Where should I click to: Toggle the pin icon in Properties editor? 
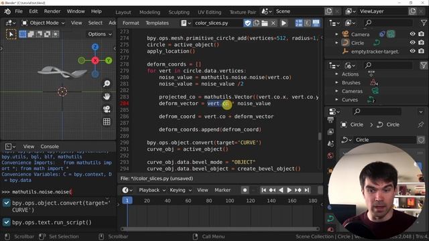pyautogui.click(x=421, y=125)
